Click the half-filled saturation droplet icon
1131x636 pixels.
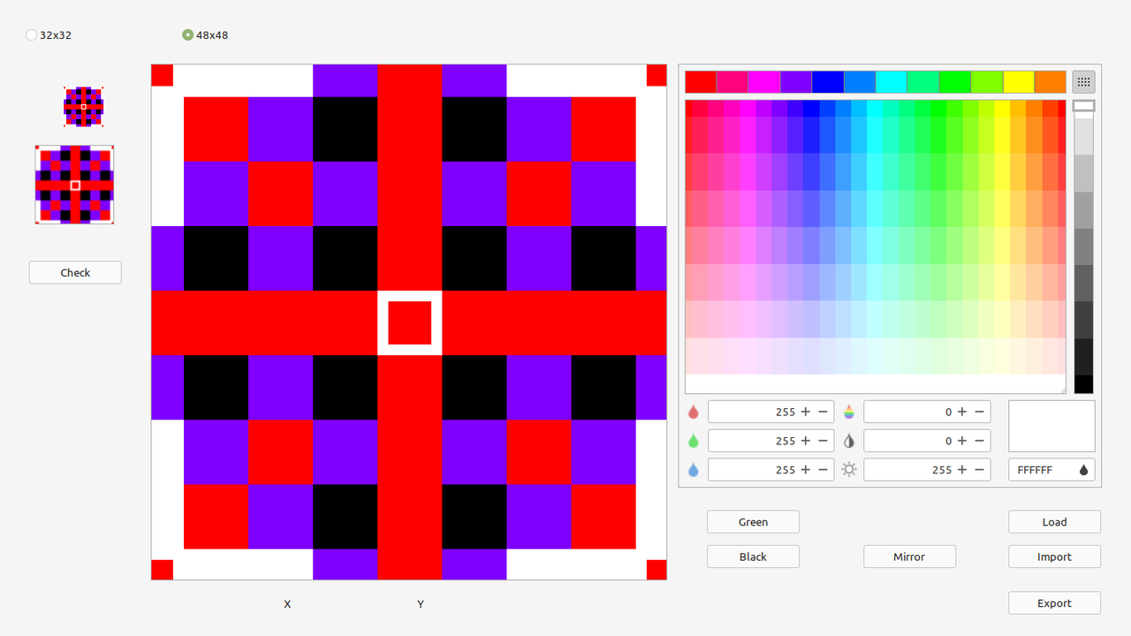pos(849,441)
